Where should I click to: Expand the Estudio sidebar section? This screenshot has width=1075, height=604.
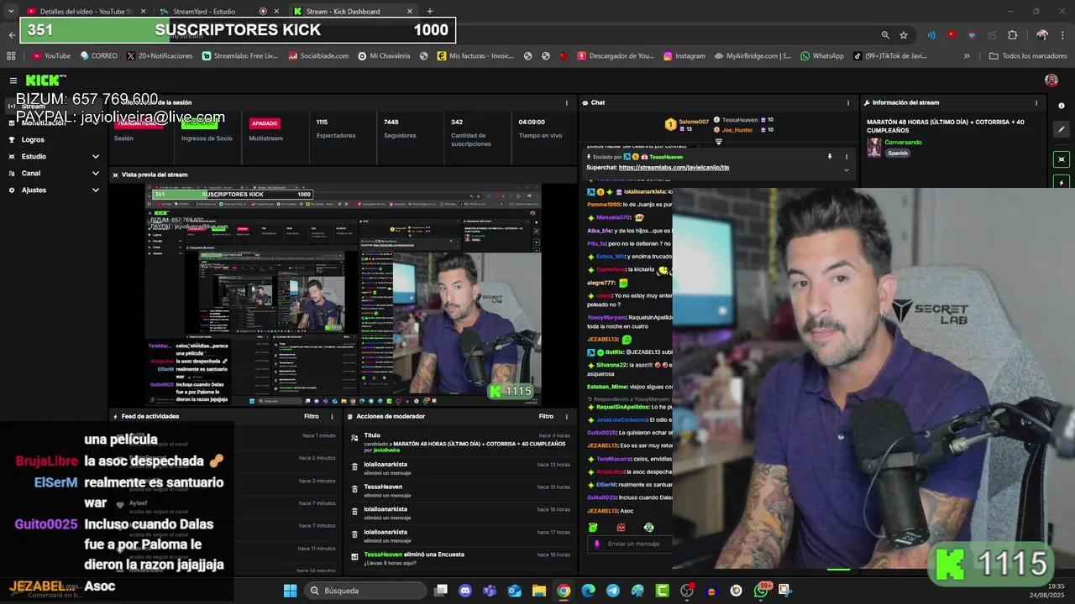95,157
